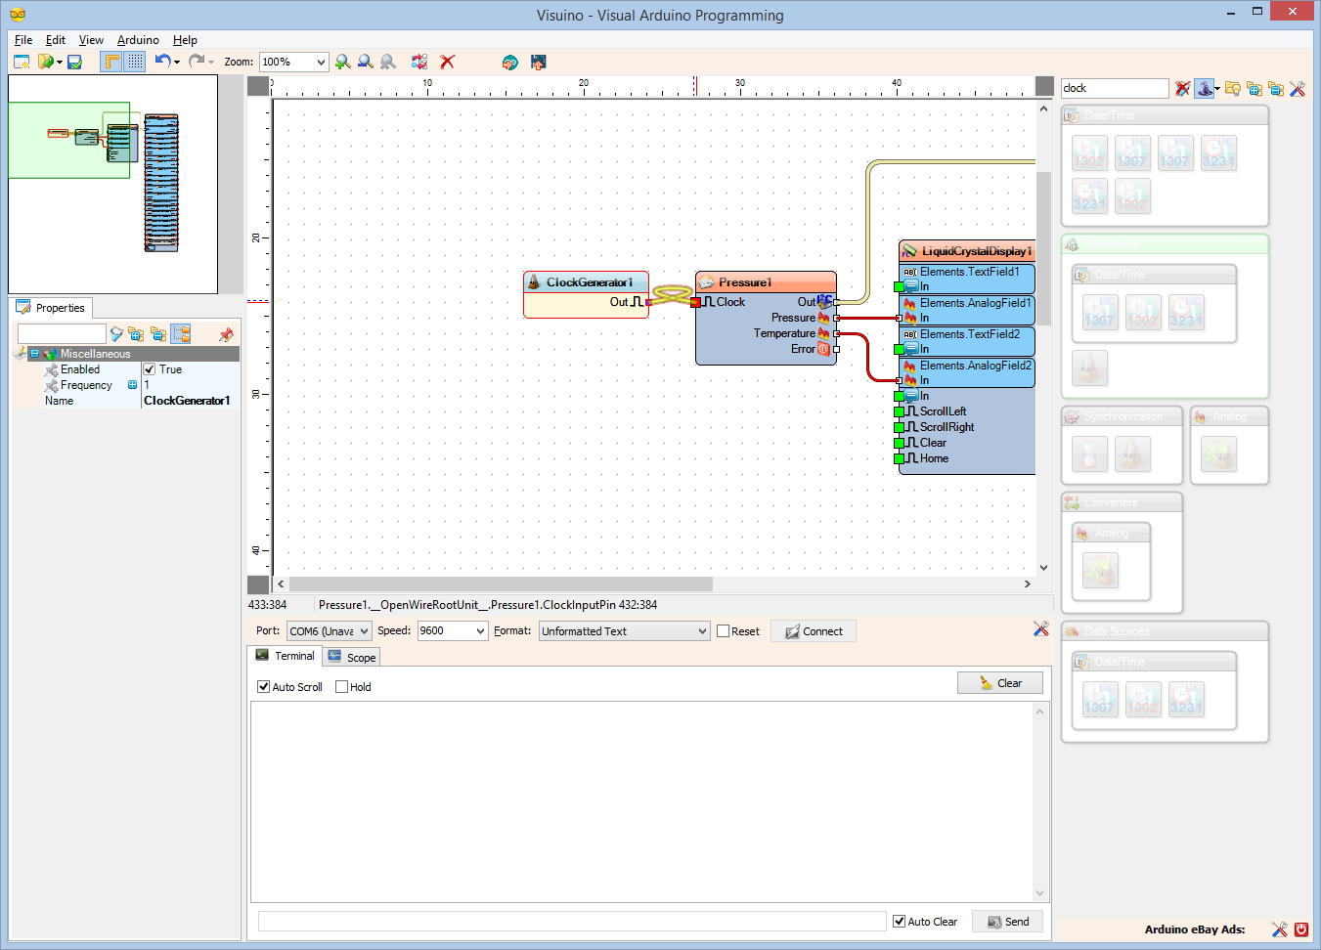
Task: Click the red pin icon in Properties
Action: 227,334
